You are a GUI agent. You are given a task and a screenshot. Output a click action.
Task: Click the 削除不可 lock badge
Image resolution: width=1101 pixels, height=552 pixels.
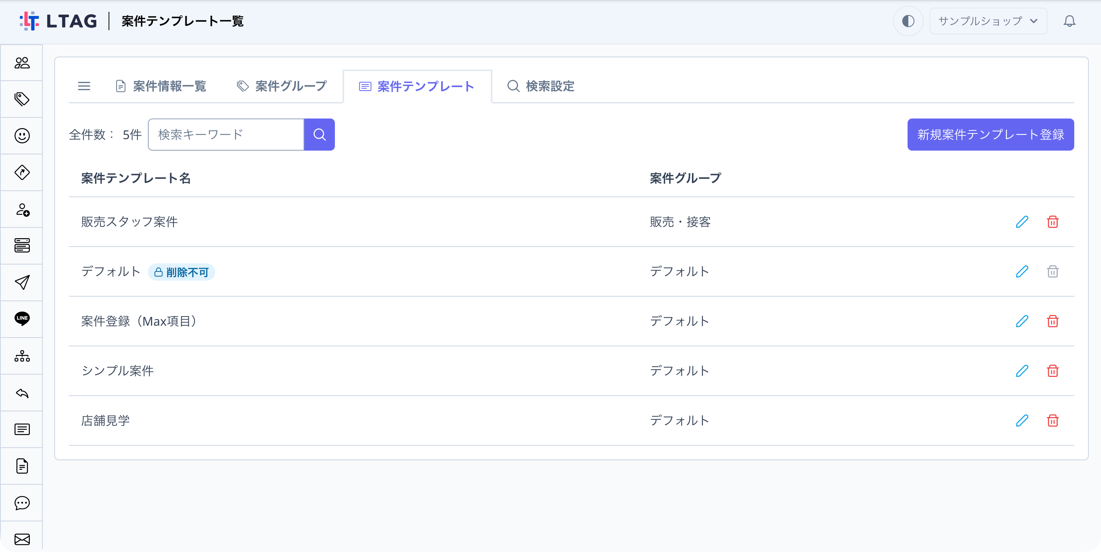[181, 272]
